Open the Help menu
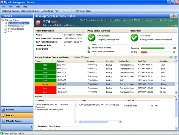The image size is (179, 135). pyautogui.click(x=25, y=7)
